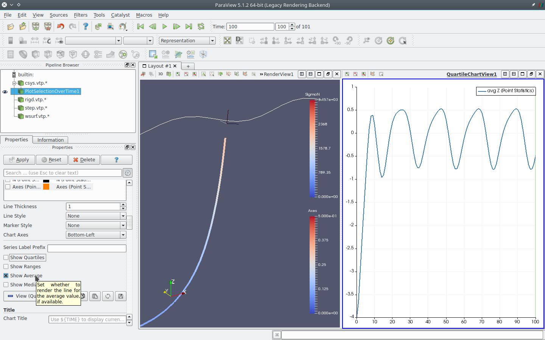
Task: Enable Show Ranges checkbox
Action: pyautogui.click(x=6, y=267)
